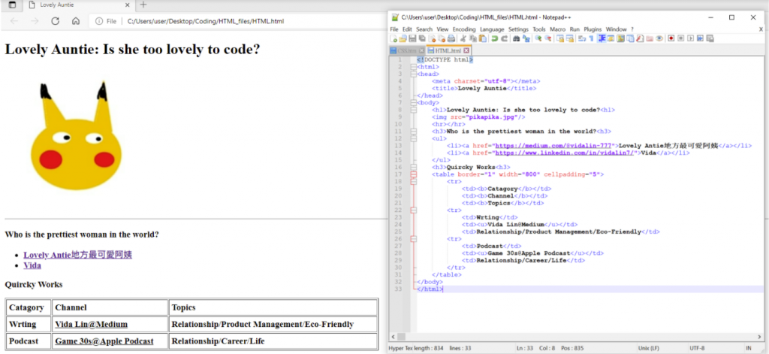Click the Save recorded macro icon
The width and height of the screenshot is (769, 354).
[x=710, y=38]
